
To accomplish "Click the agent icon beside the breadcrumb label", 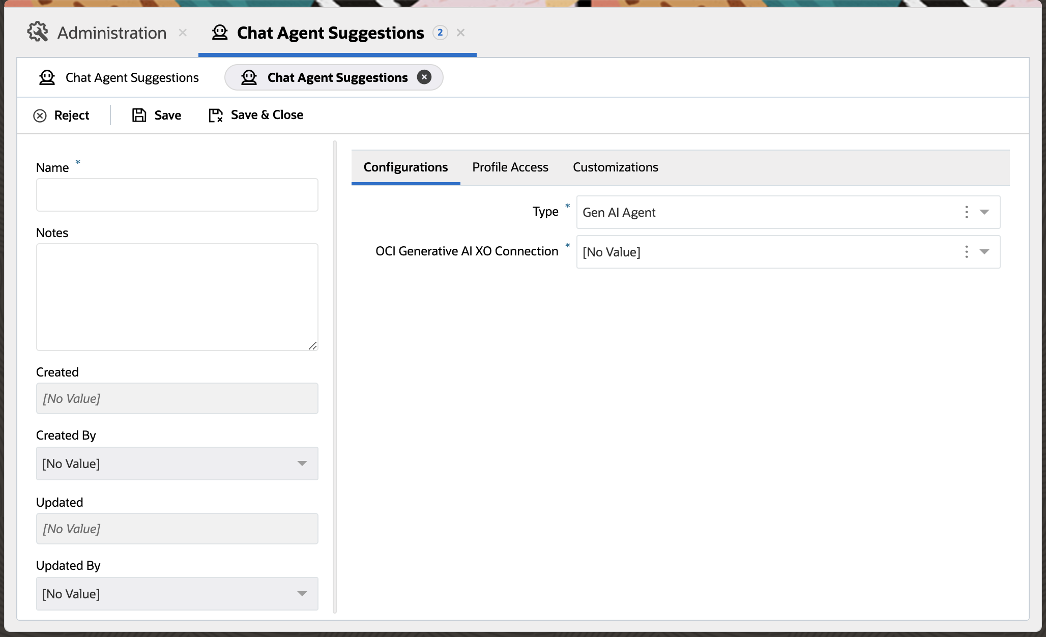I will tap(47, 77).
